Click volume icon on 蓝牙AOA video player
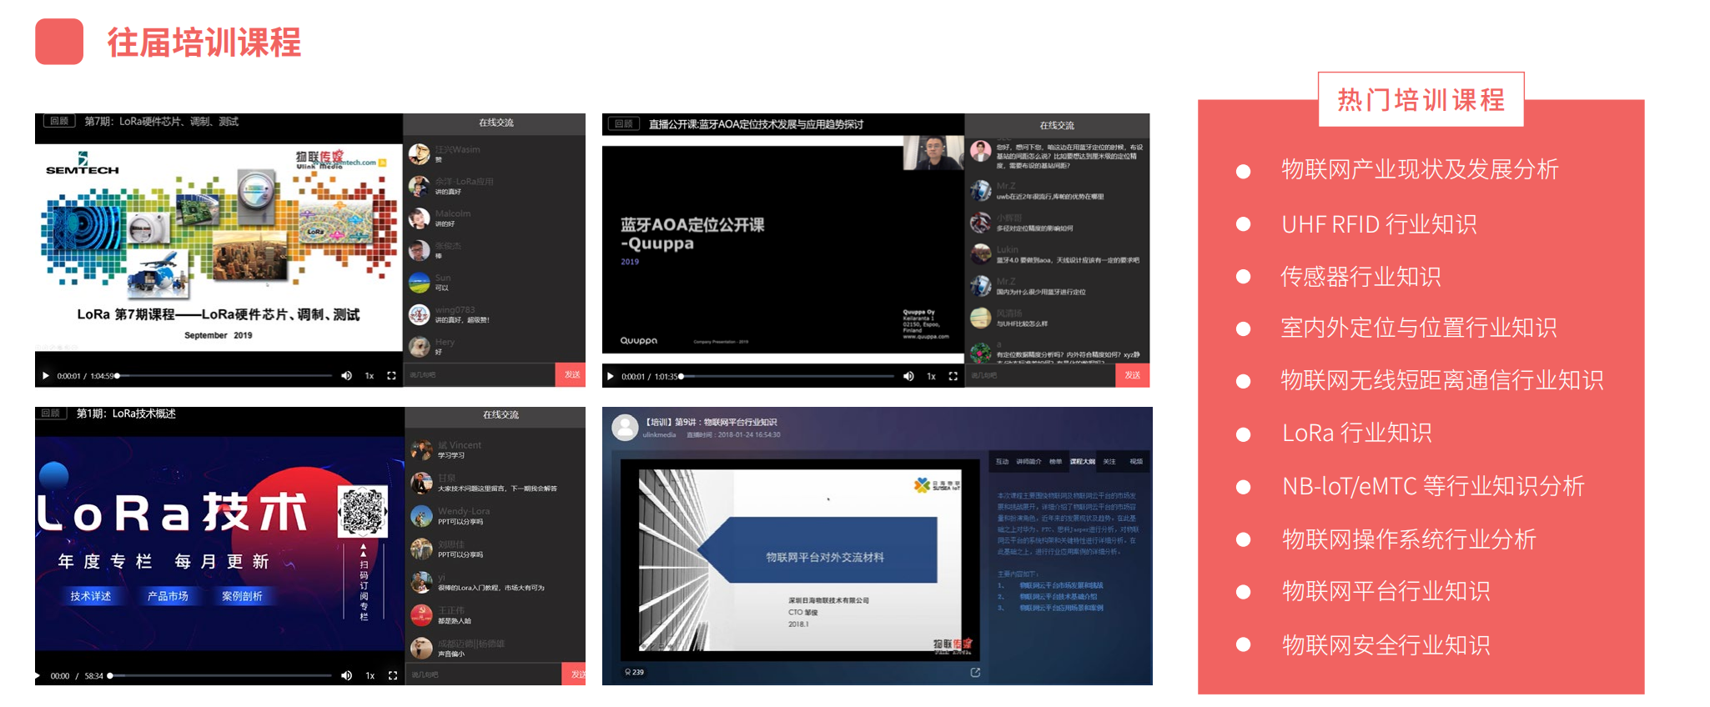The width and height of the screenshot is (1710, 707). click(x=908, y=377)
